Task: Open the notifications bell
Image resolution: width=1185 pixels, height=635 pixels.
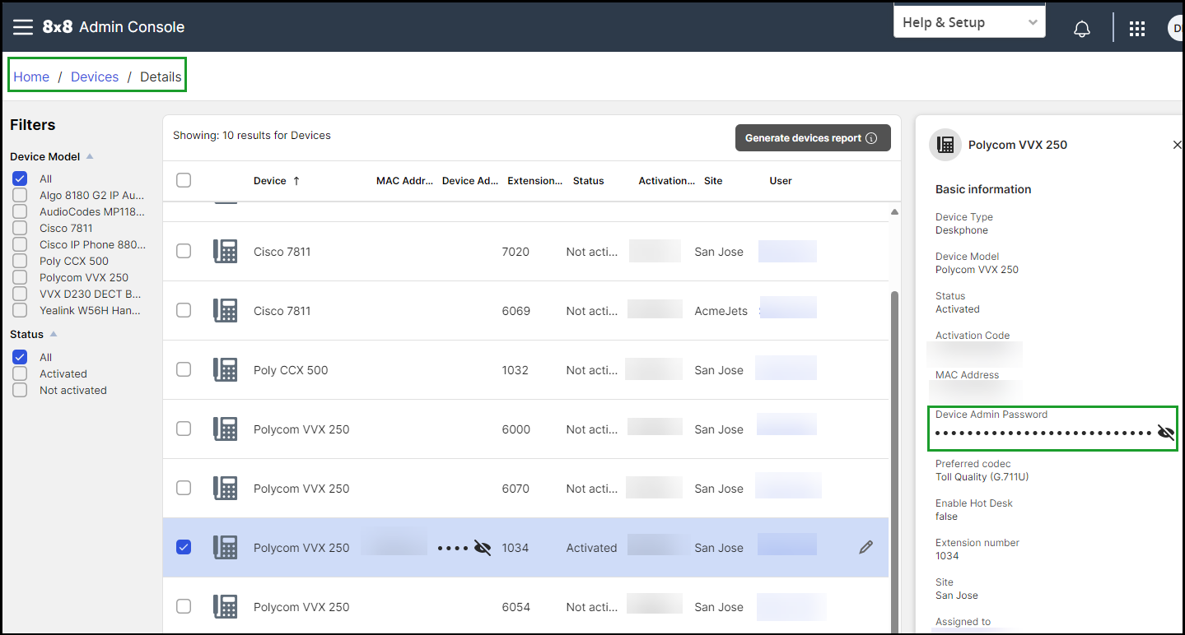Action: pos(1082,29)
